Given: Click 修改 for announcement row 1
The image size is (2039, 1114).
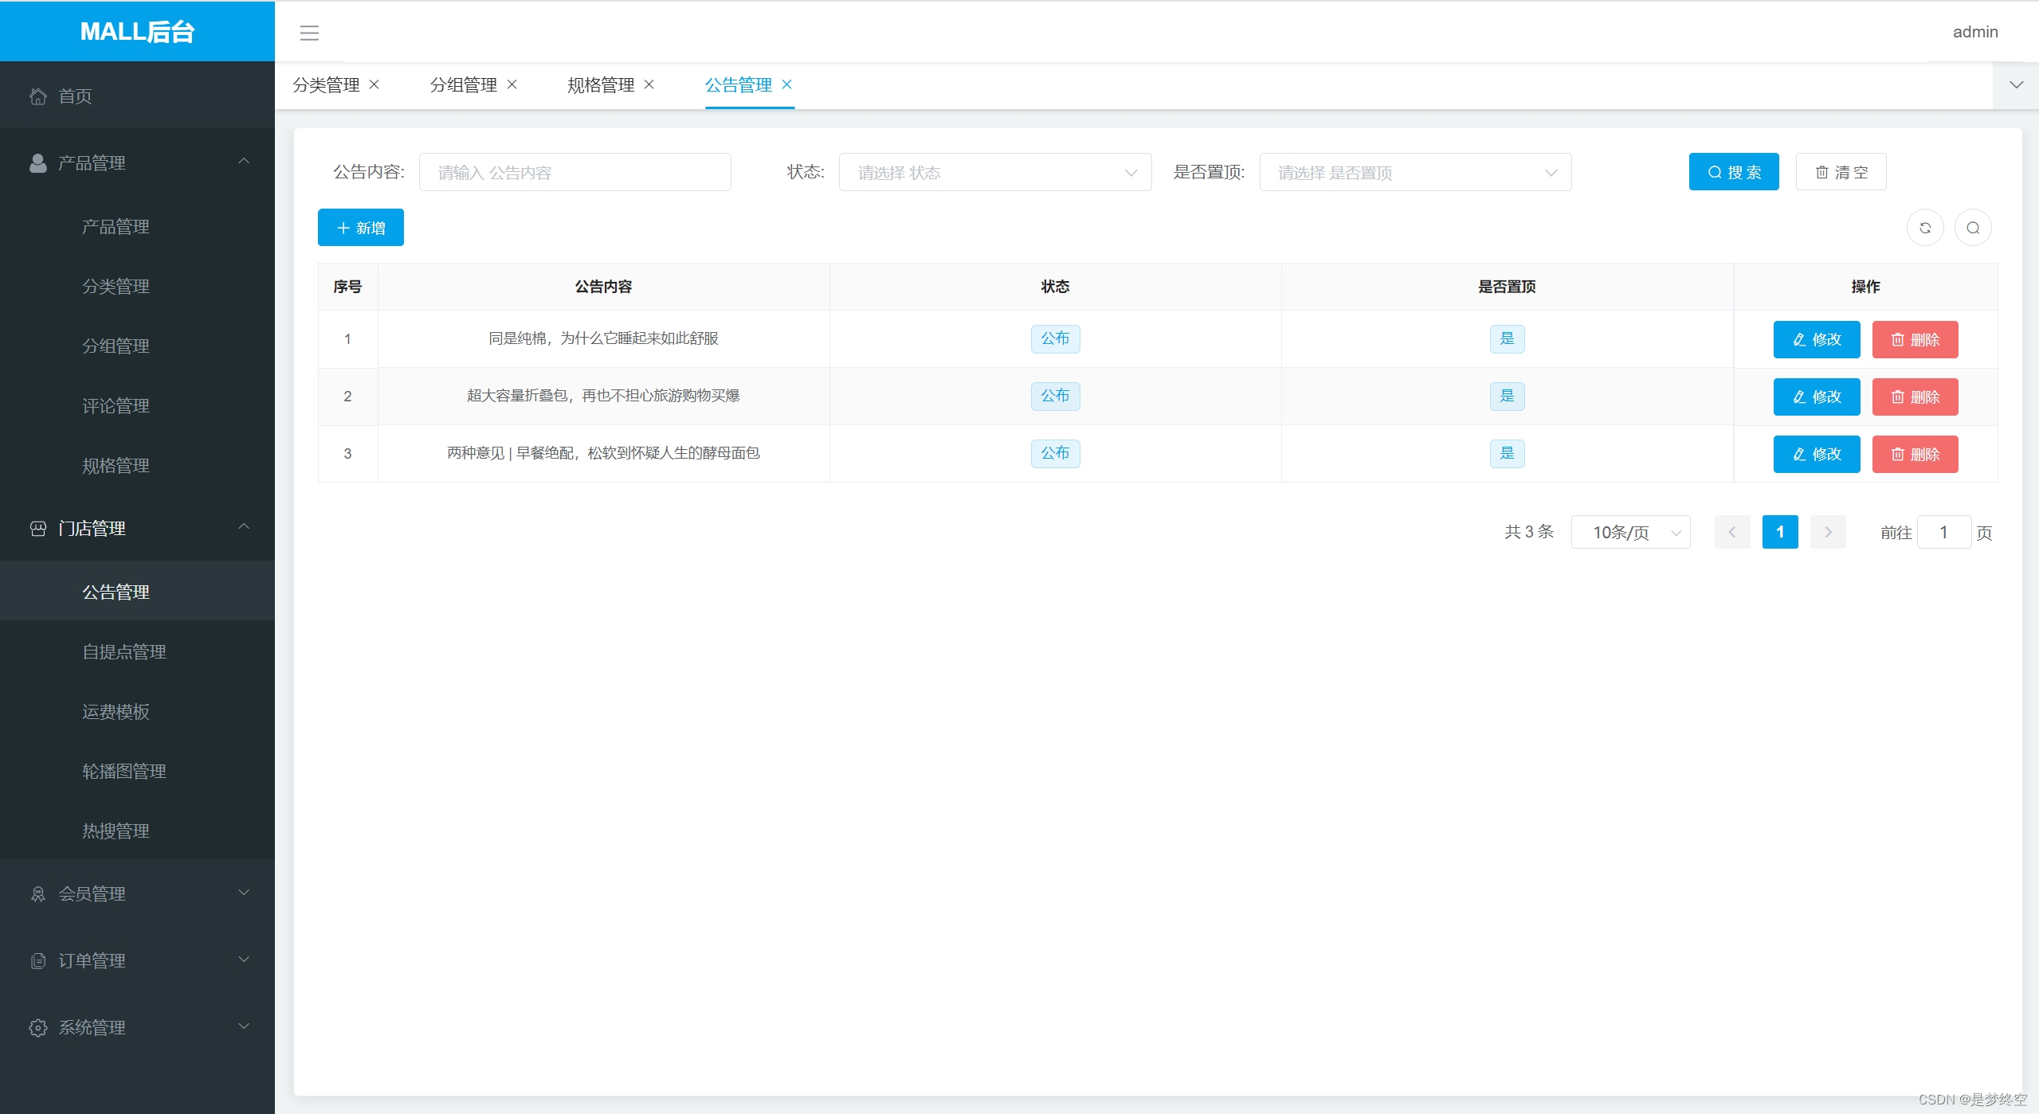Looking at the screenshot, I should (1817, 340).
